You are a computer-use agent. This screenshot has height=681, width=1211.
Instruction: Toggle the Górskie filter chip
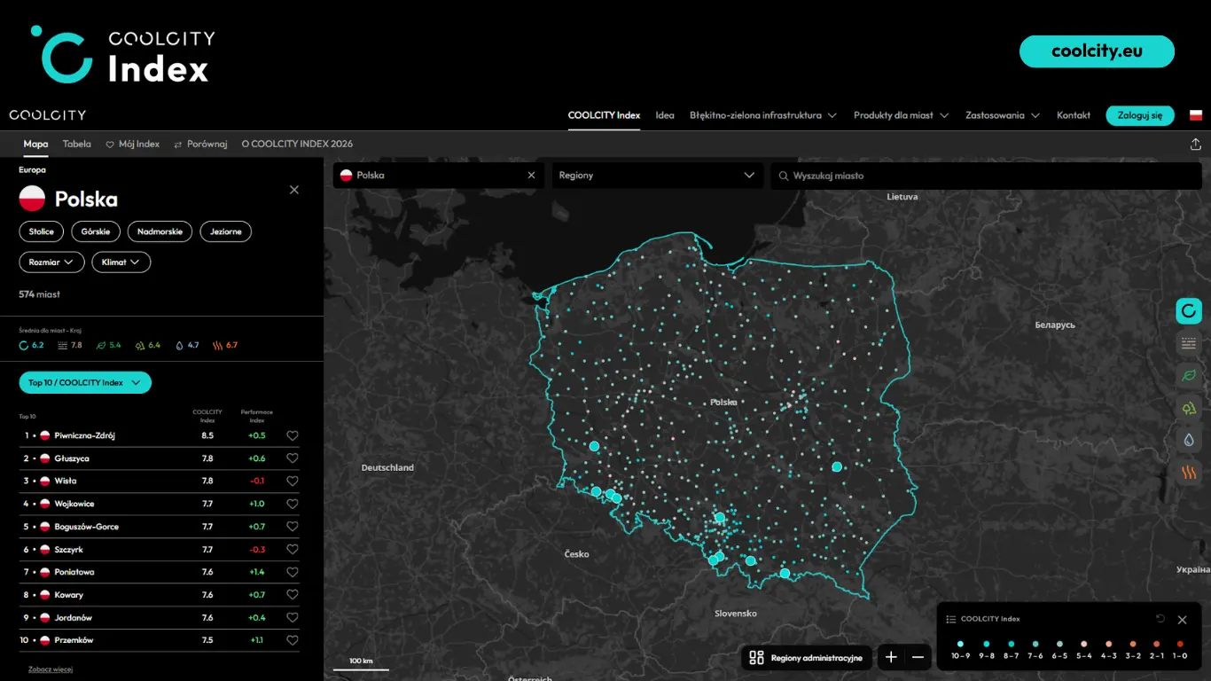(x=96, y=231)
